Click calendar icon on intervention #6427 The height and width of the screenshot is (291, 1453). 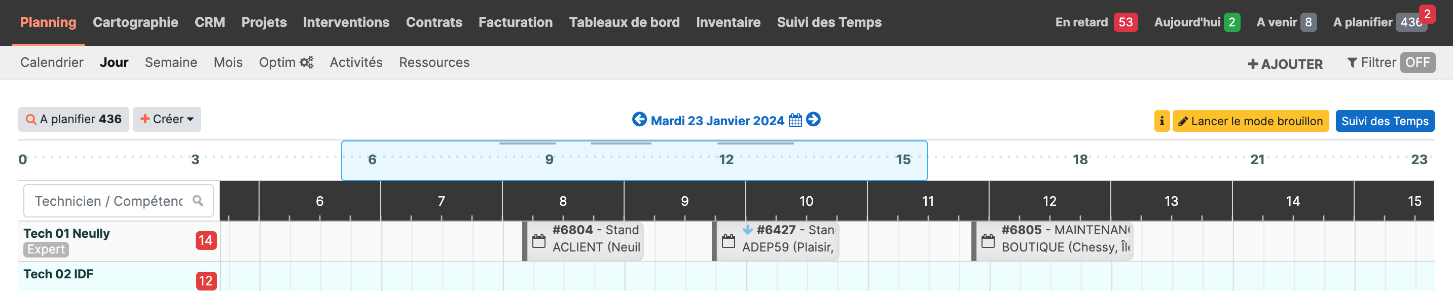(729, 241)
